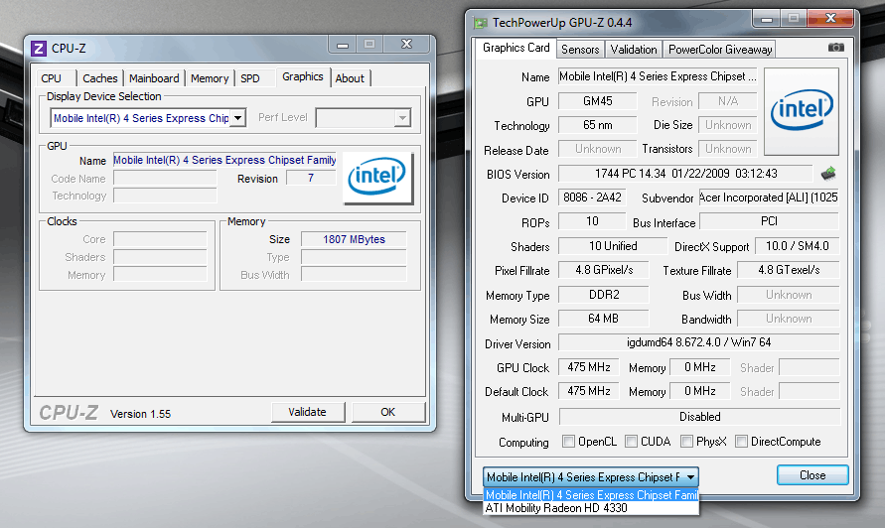This screenshot has height=528, width=885.
Task: Click the Revision N/A field in GPU-Z
Action: [x=727, y=101]
